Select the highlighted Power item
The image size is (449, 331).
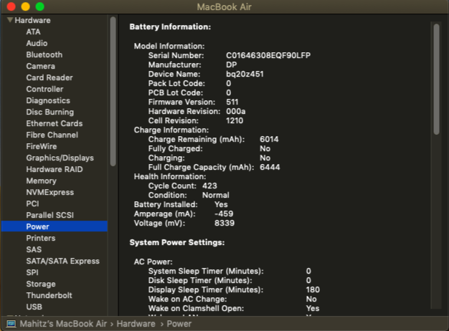55,226
